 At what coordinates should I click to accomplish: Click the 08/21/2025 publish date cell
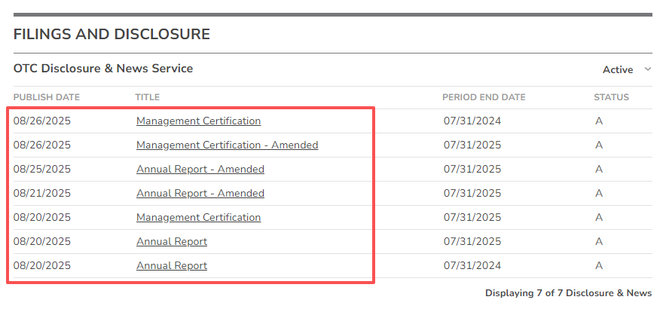(x=42, y=193)
